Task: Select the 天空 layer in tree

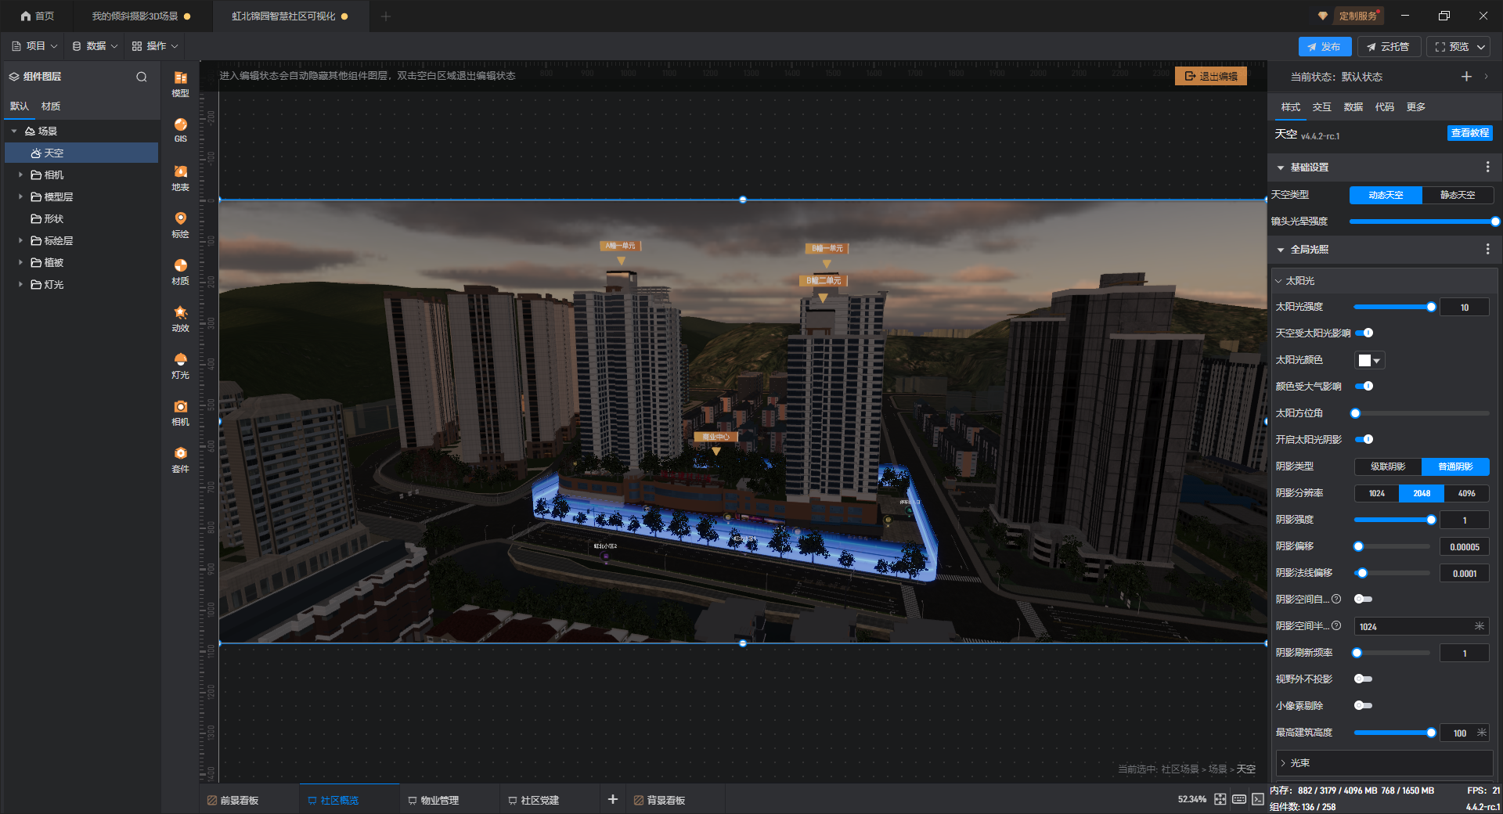Action: tap(81, 153)
